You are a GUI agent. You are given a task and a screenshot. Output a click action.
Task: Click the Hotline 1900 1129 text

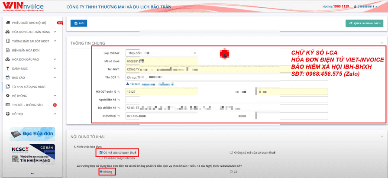(x=336, y=6)
